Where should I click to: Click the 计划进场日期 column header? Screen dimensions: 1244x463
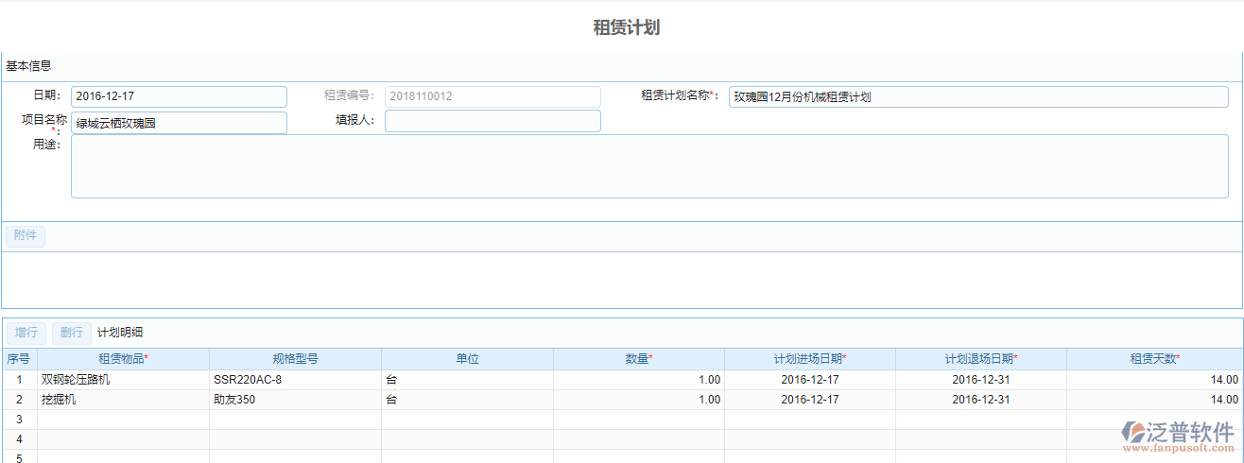pyautogui.click(x=810, y=359)
